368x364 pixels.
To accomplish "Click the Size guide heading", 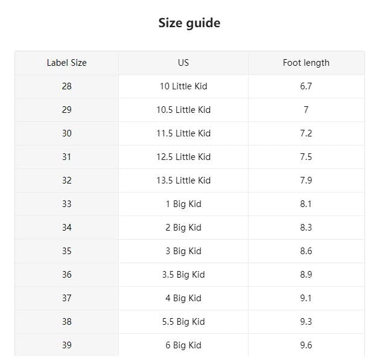I will point(189,23).
